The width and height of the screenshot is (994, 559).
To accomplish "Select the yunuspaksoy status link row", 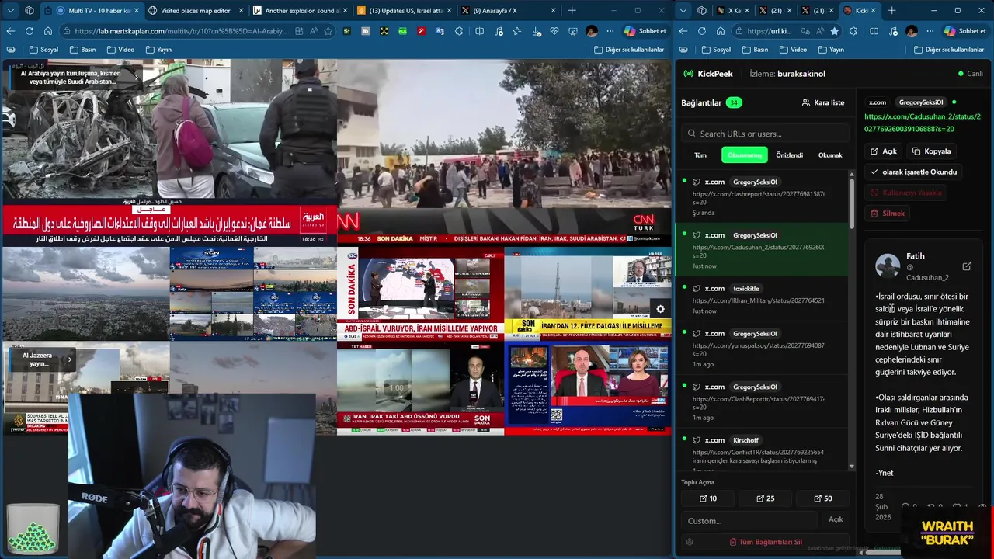I will click(762, 348).
